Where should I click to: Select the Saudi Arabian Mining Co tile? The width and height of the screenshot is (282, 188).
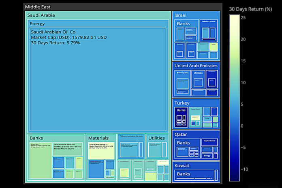pos(101,150)
